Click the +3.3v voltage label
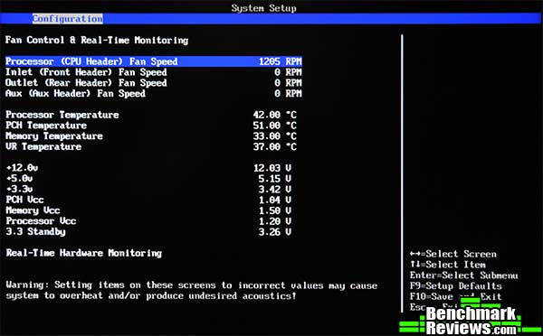543x336 pixels. coord(19,190)
